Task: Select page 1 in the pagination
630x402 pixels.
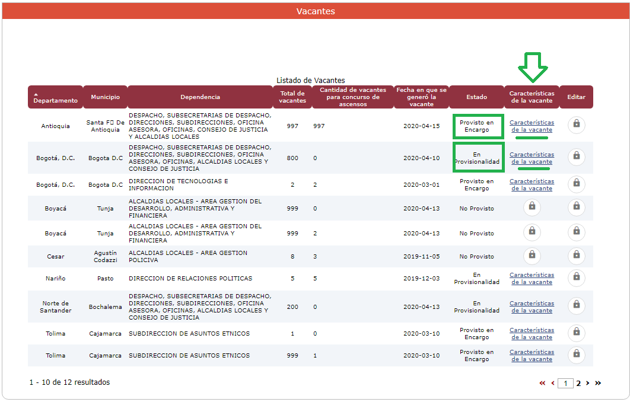Action: coord(565,384)
